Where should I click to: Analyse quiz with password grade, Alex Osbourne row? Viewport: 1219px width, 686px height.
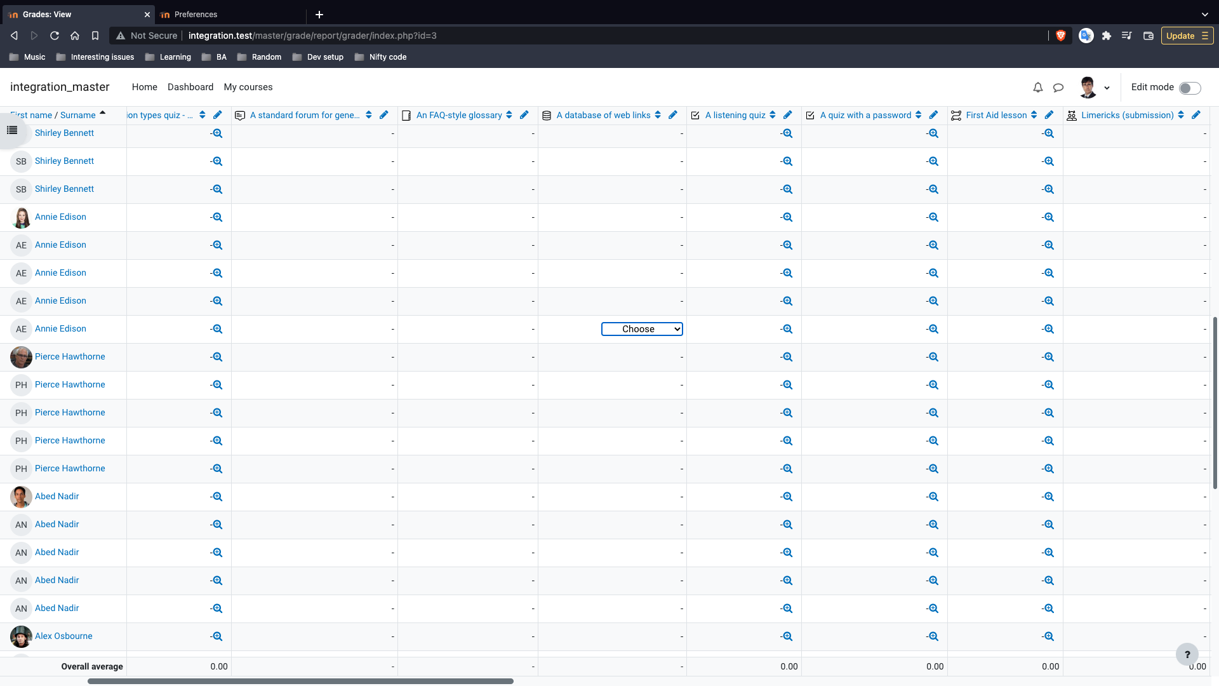933,636
